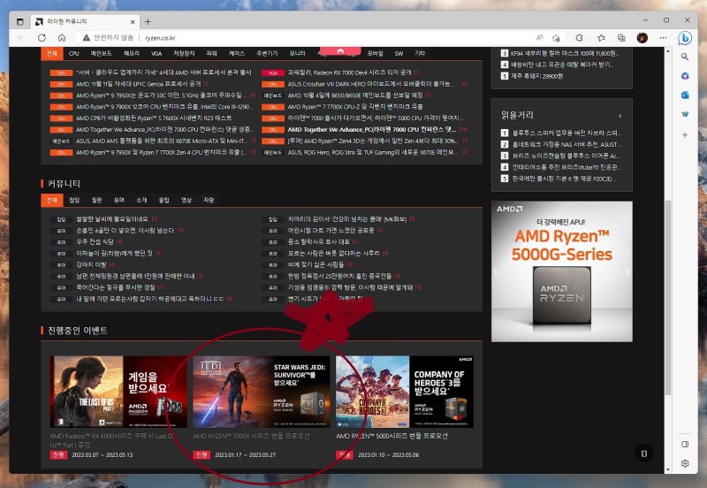Go to the browser home page icon
707x488 pixels.
tap(62, 38)
